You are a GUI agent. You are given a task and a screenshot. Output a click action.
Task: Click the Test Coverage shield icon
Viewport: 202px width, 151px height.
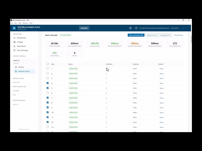(x=15, y=50)
